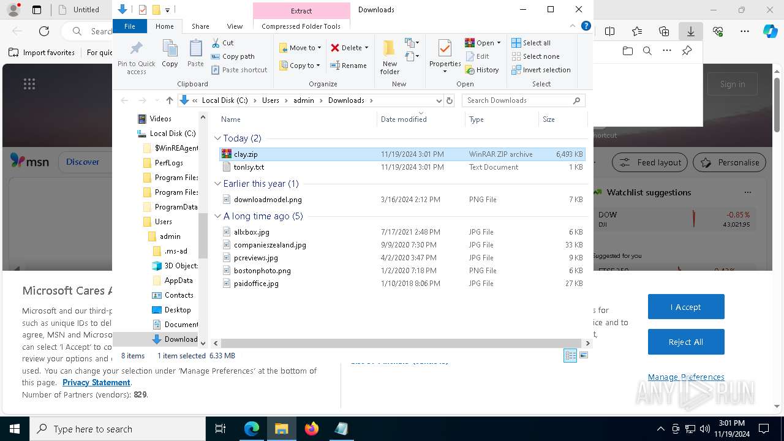This screenshot has width=784, height=441.
Task: Open the File tab
Action: (130, 26)
